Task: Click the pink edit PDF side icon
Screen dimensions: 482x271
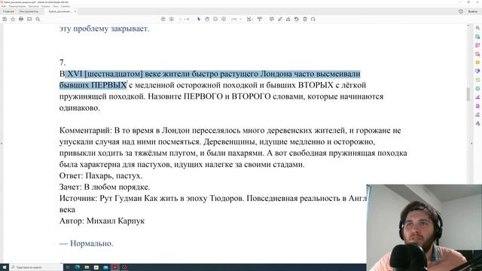Action: click(x=477, y=45)
